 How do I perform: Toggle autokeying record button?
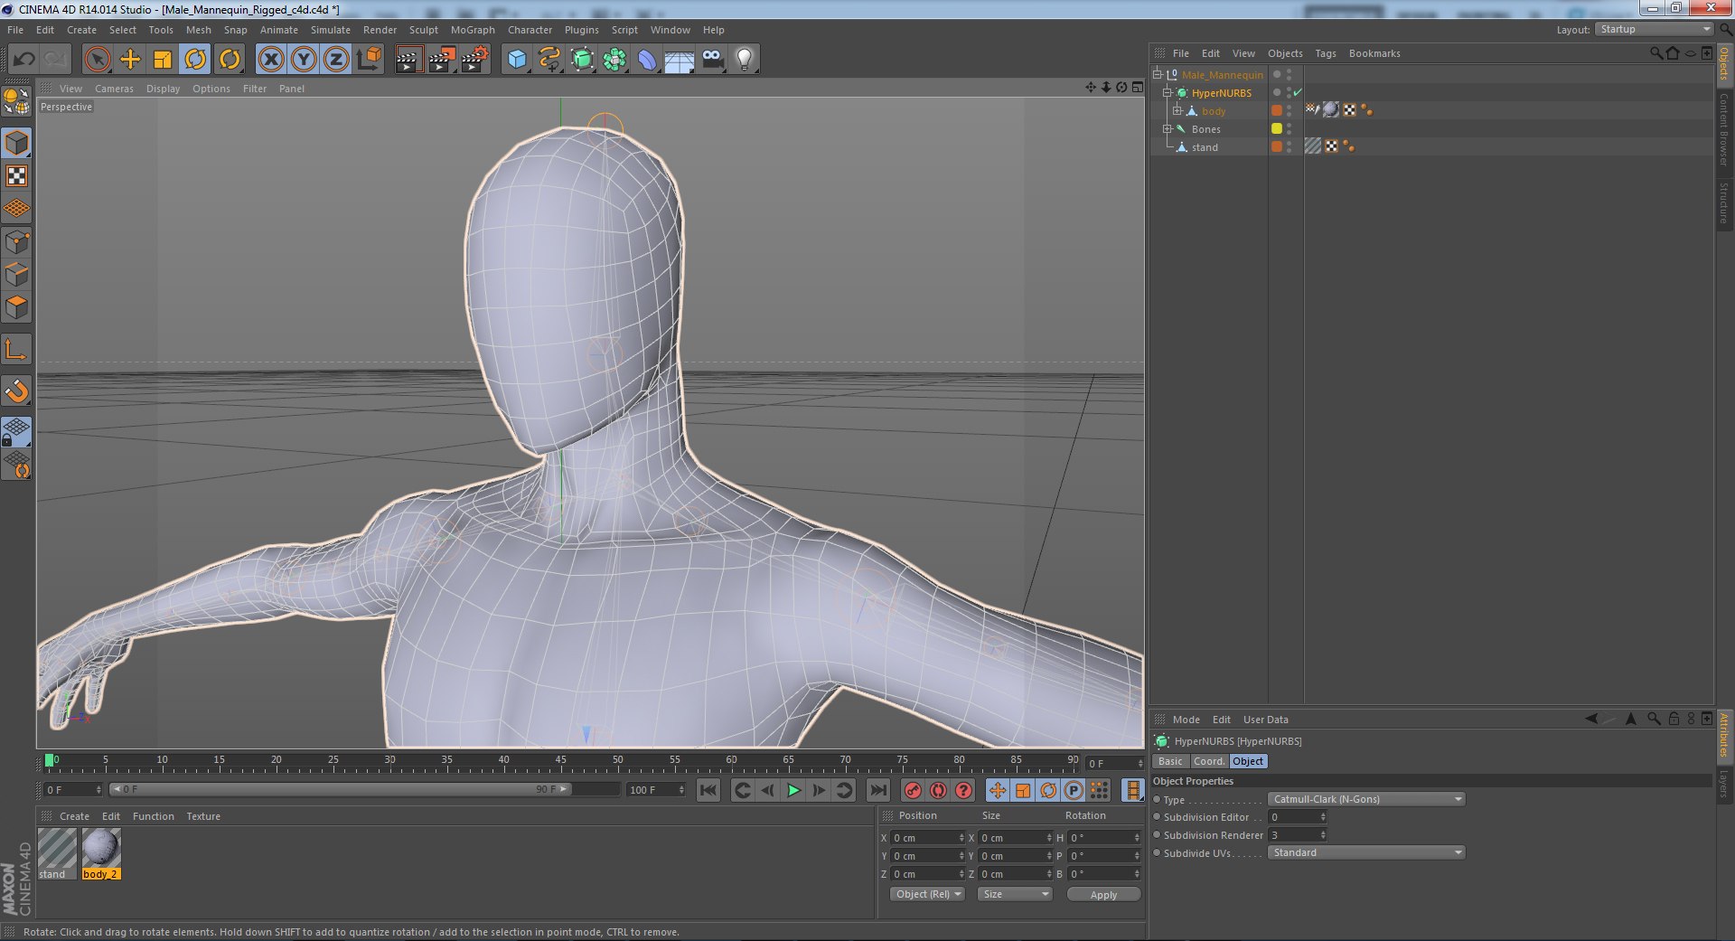point(938,790)
